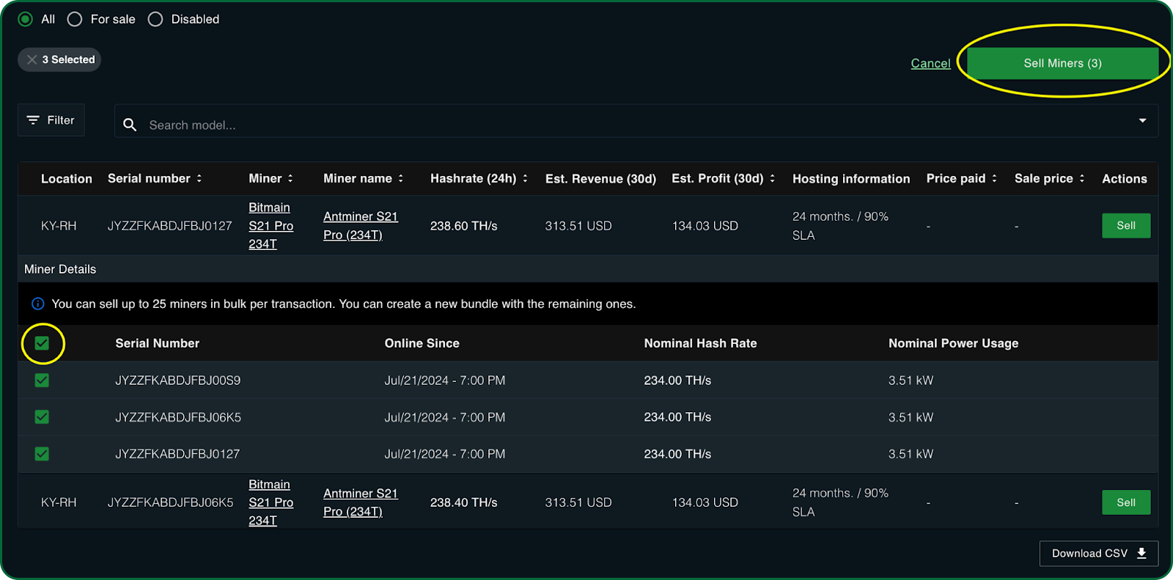Select the For sale radio option
The width and height of the screenshot is (1173, 580).
[x=75, y=19]
